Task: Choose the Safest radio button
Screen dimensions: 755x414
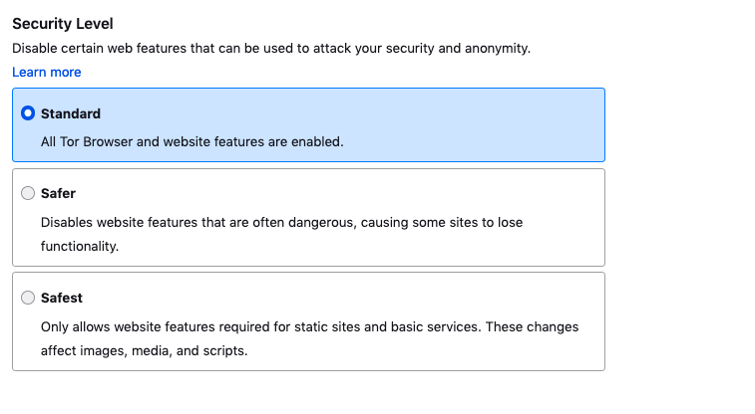Action: (28, 298)
